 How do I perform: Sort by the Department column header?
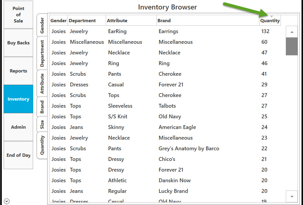click(87, 20)
